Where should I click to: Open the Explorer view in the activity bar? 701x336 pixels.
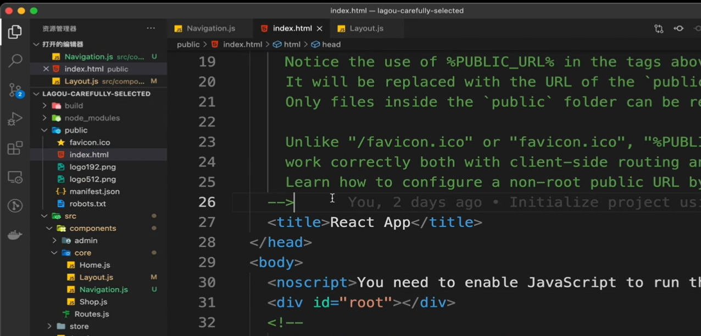[x=15, y=32]
